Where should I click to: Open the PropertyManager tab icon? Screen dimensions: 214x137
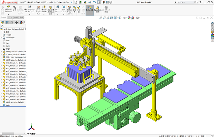pyautogui.click(x=7, y=23)
